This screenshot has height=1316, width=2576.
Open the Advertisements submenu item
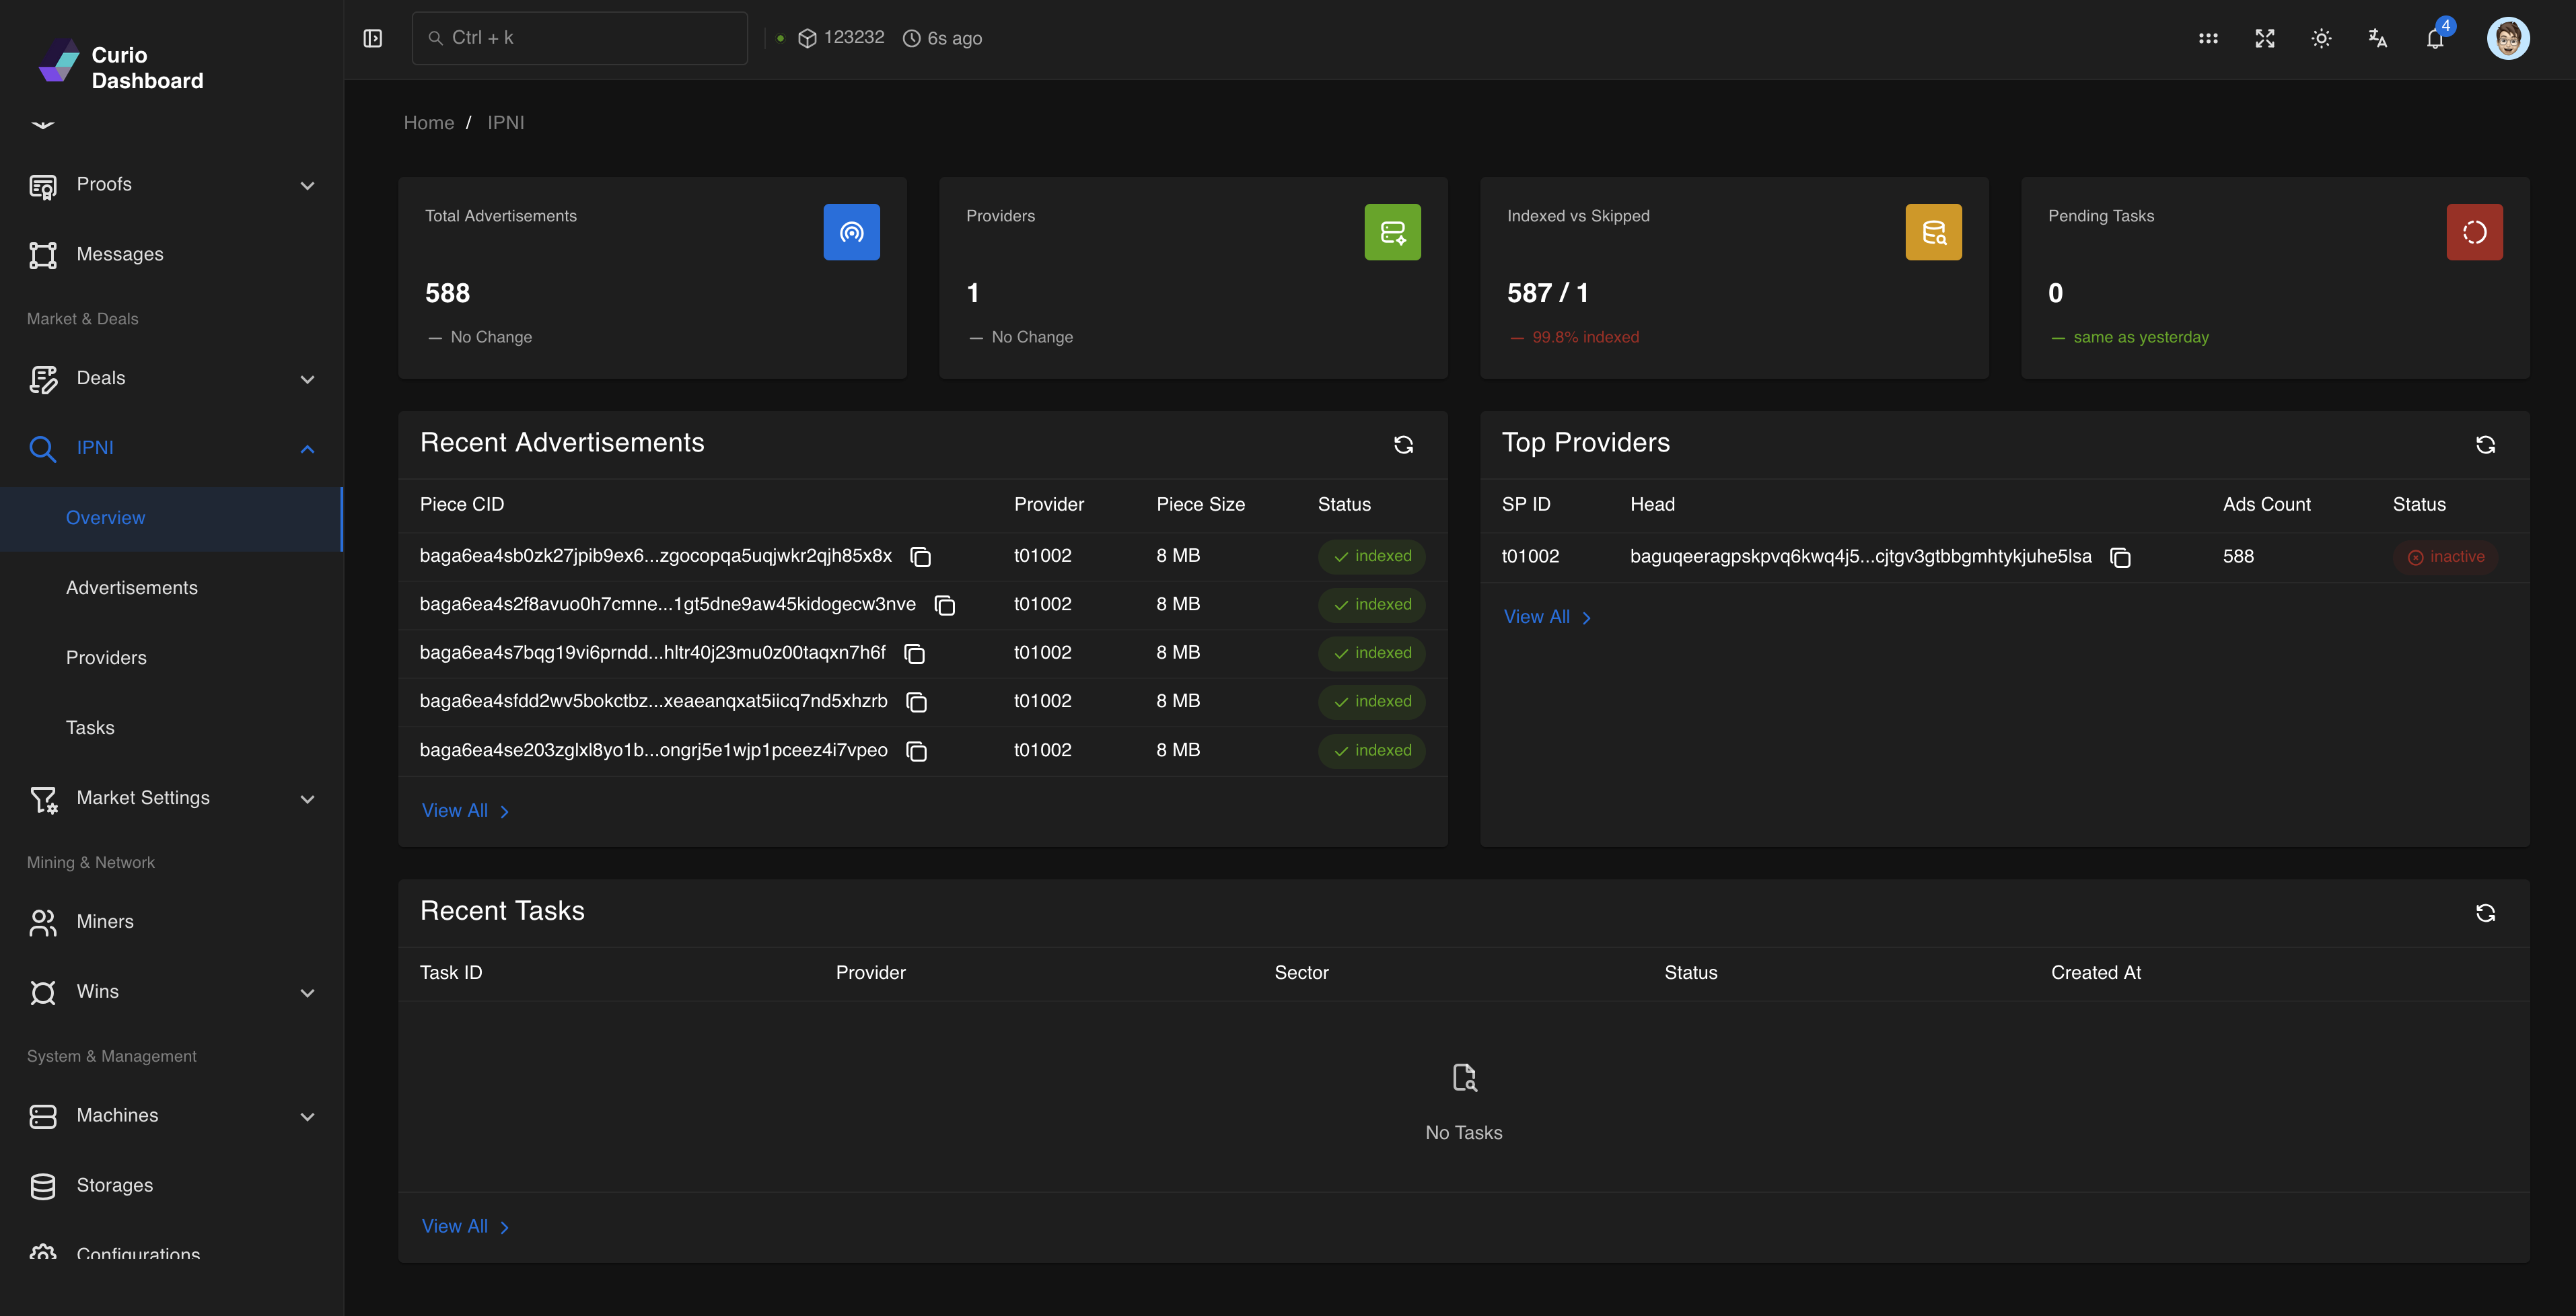tap(132, 588)
